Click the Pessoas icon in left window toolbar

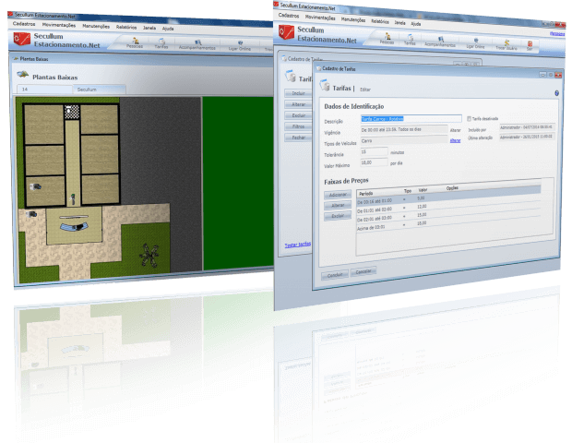pyautogui.click(x=136, y=42)
